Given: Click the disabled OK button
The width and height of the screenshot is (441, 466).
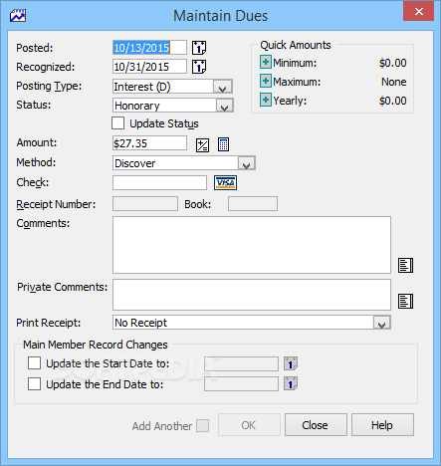Looking at the screenshot, I should coord(249,425).
